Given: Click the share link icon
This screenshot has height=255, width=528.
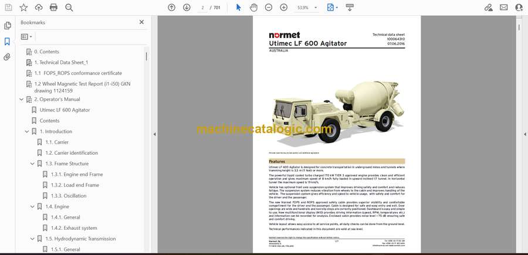Looking at the screenshot, I should click(488, 8).
